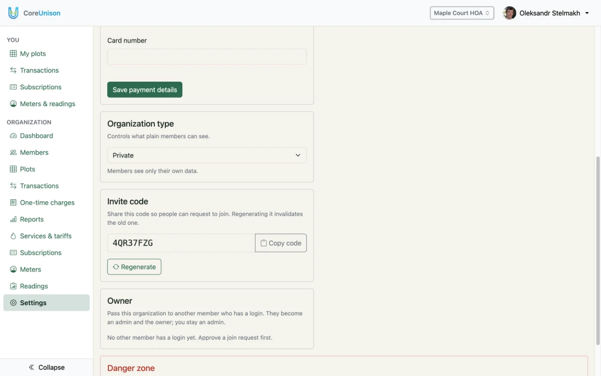This screenshot has height=376, width=601.
Task: Click the ORGANIZATION sidebar section label
Action: 29,122
